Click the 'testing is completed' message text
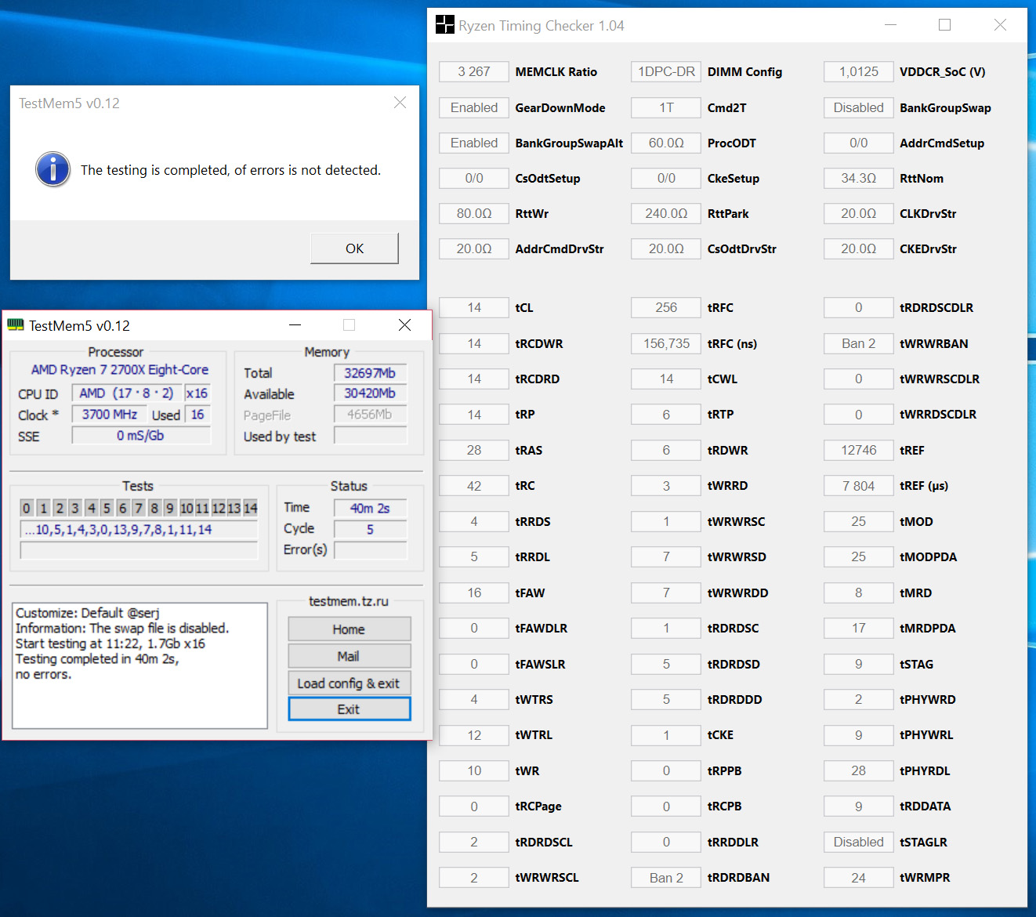 coord(230,170)
